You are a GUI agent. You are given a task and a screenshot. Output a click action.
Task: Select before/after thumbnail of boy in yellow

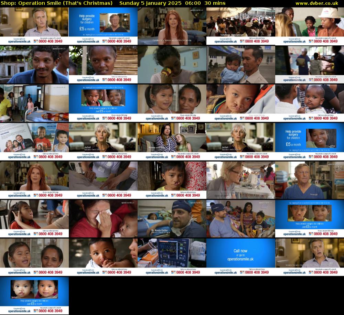(310, 219)
